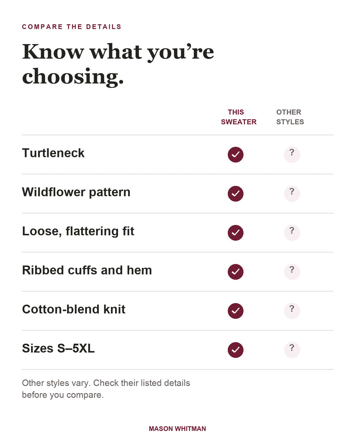Click the "Other styles vary" footnote text

click(106, 389)
